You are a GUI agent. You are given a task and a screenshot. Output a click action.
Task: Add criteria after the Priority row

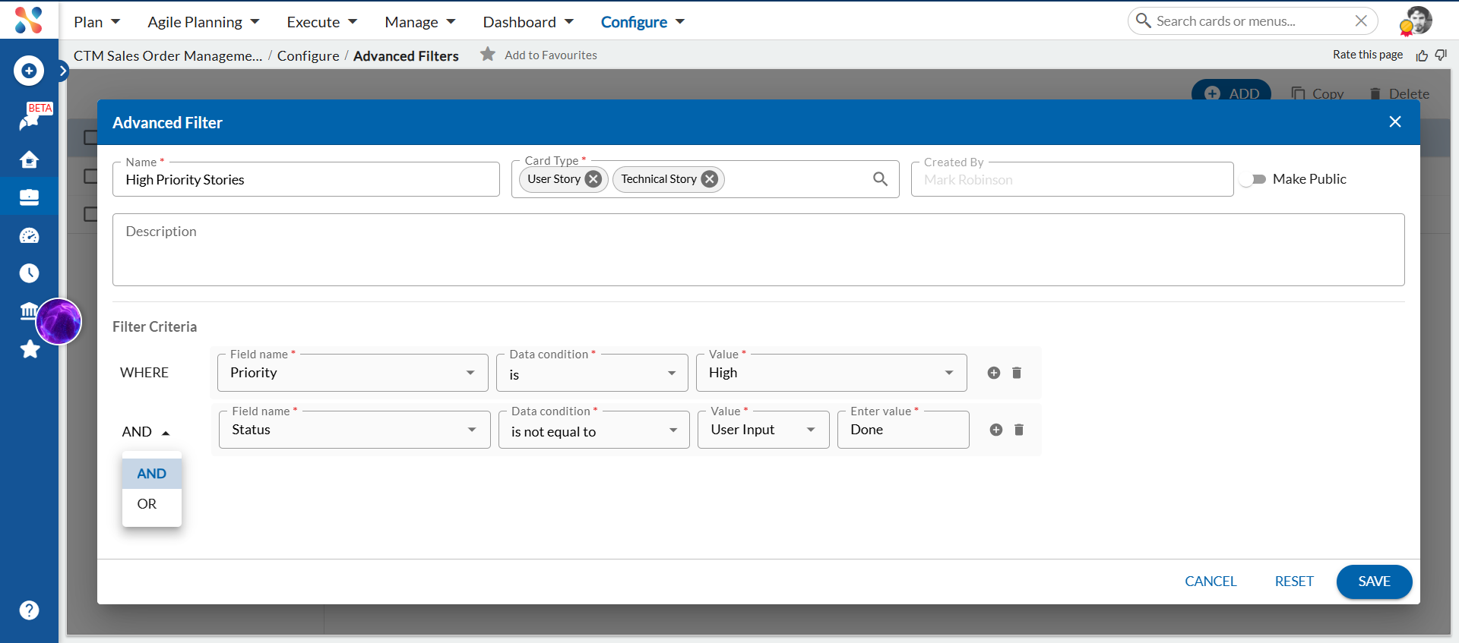click(x=994, y=373)
